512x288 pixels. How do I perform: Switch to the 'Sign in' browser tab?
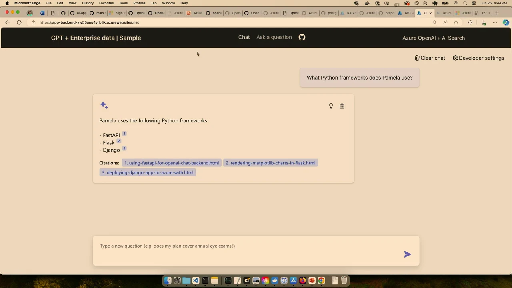116,13
